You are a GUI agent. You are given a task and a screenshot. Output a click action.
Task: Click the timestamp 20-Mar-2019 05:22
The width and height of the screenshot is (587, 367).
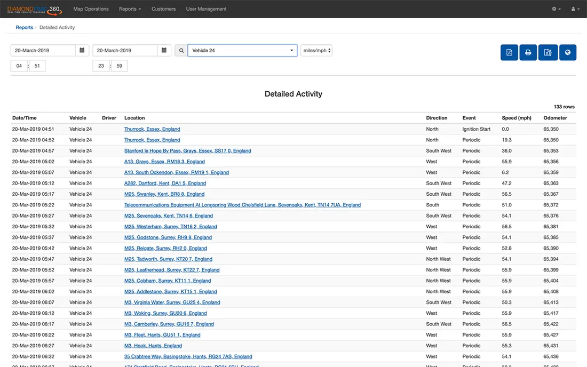click(x=33, y=205)
